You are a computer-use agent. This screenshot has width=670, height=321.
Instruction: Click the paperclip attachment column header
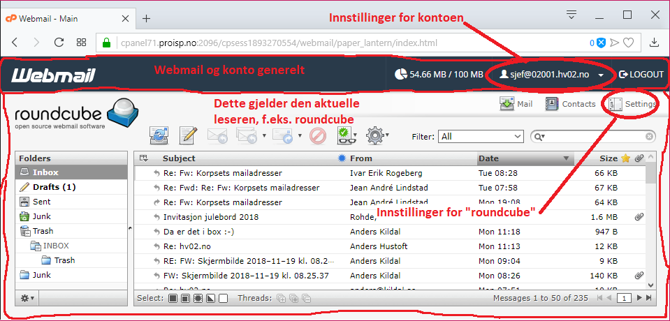pyautogui.click(x=639, y=158)
